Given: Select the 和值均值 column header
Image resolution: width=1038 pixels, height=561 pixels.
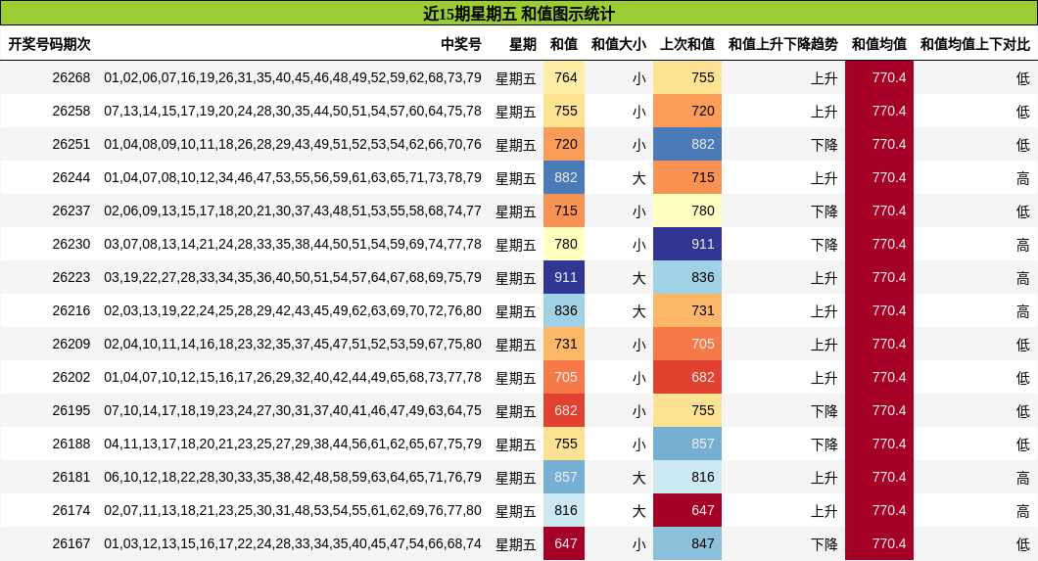Looking at the screenshot, I should coord(879,44).
